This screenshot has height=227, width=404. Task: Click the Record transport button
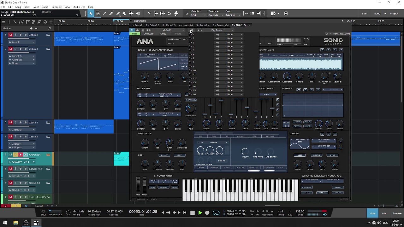[207, 213]
